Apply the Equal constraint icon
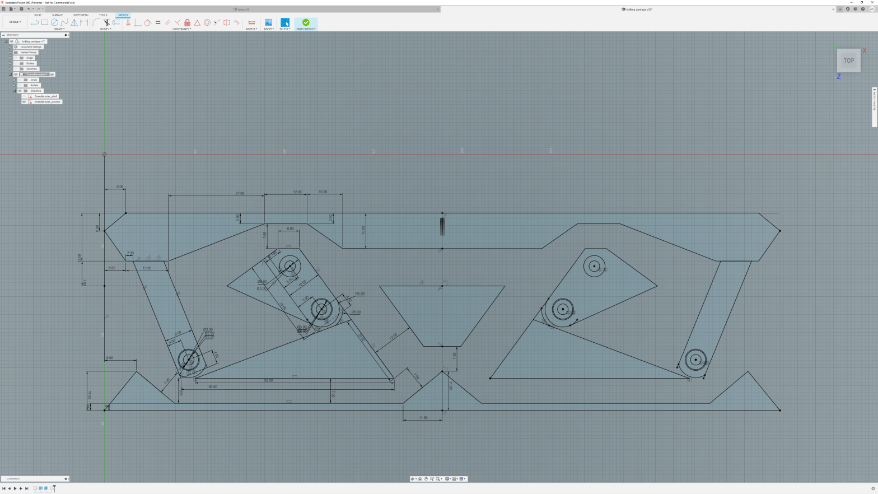The width and height of the screenshot is (878, 494). pyautogui.click(x=158, y=22)
